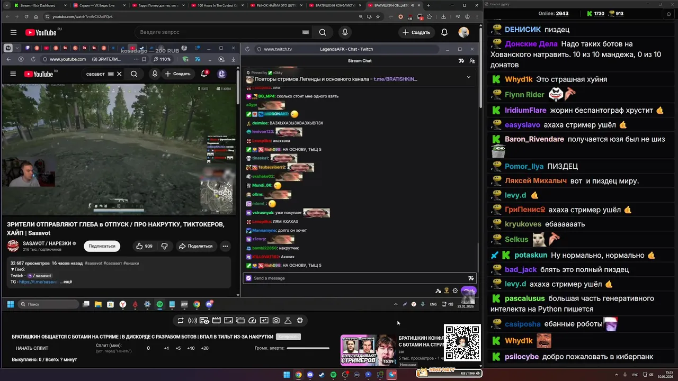The height and width of the screenshot is (381, 678).
Task: Open inner YouTube notifications bell with badge
Action: coord(204,74)
